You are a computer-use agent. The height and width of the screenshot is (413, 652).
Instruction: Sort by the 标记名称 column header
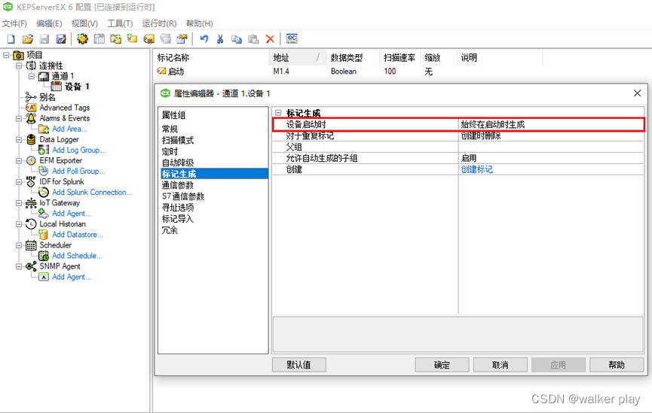point(211,58)
